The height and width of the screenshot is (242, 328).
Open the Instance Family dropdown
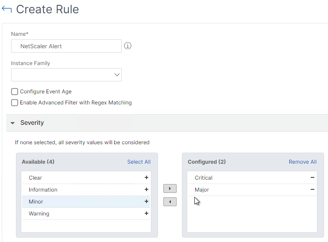coord(66,75)
